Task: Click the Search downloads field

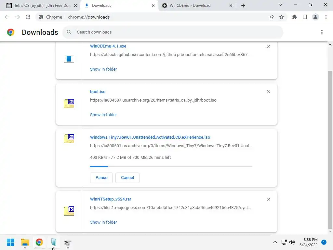Action: coord(173,32)
